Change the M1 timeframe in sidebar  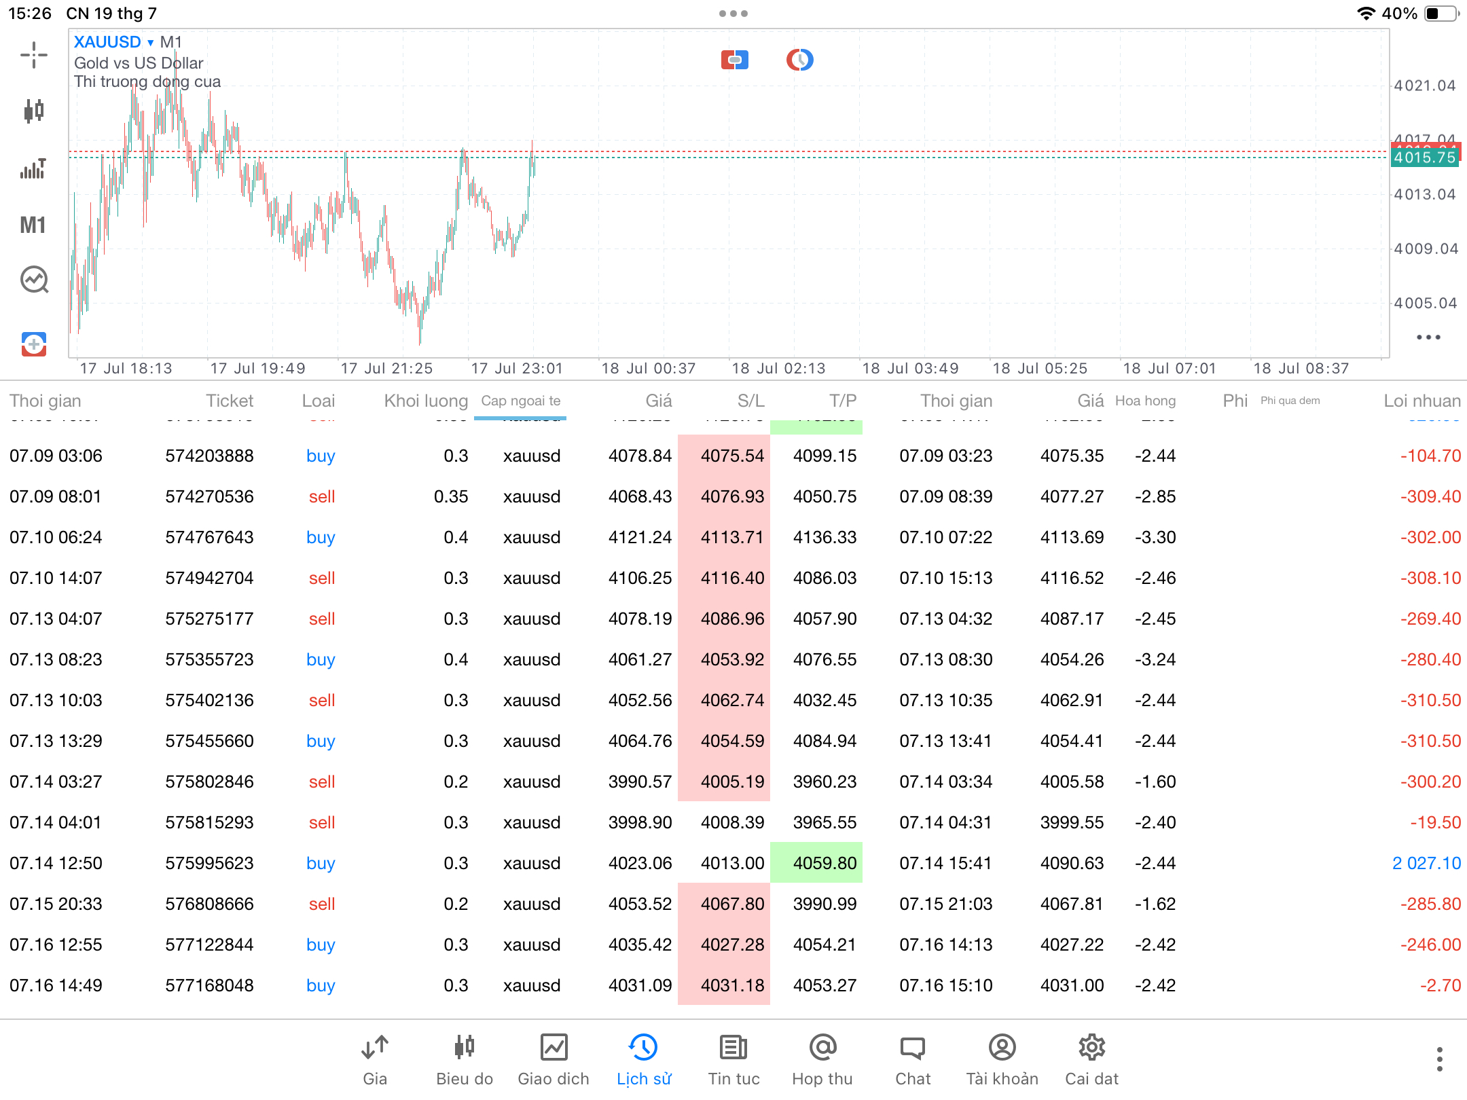pyautogui.click(x=33, y=225)
